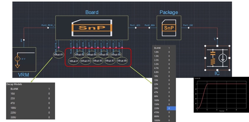
Task: Select the What-If3 oval marker
Action: click(x=85, y=61)
